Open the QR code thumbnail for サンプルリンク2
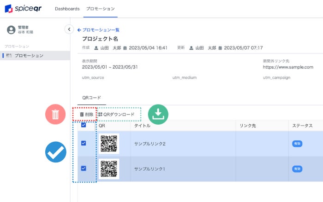The height and width of the screenshot is (202, 323). click(x=109, y=144)
